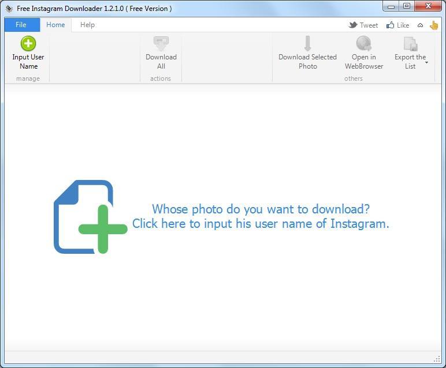This screenshot has width=446, height=368.
Task: Expand the Export the List dropdown arrow
Action: tap(426, 62)
